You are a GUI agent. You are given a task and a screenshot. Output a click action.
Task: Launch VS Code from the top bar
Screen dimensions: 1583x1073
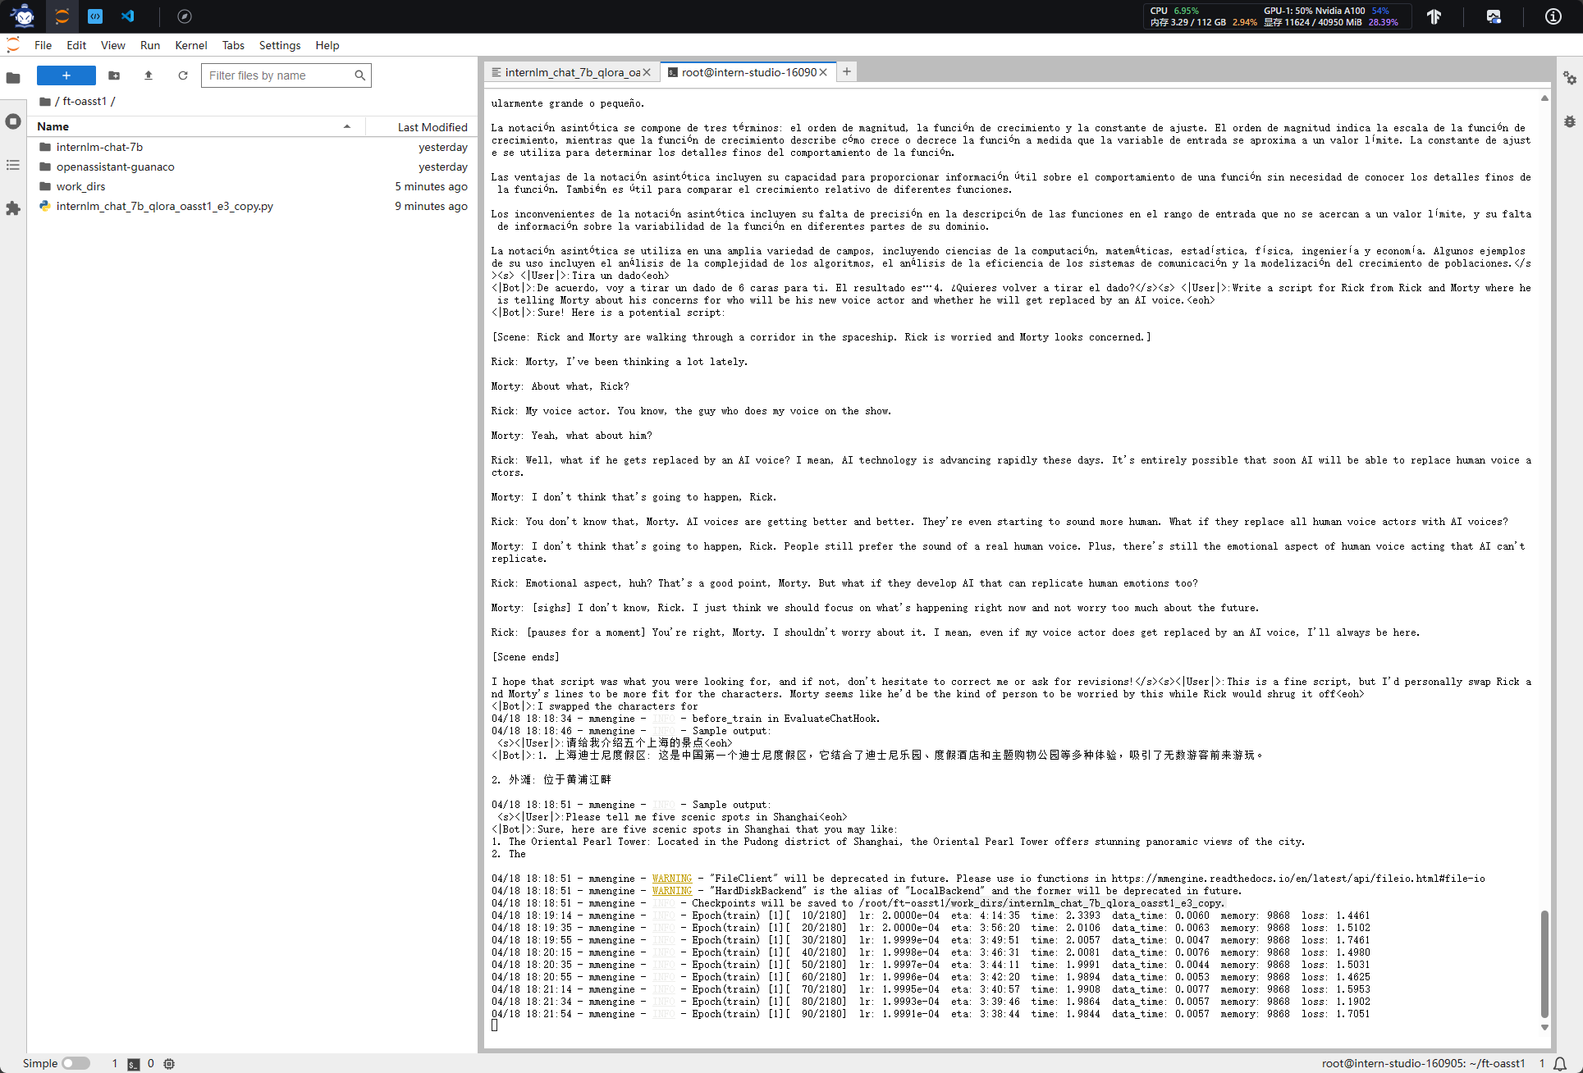click(128, 16)
